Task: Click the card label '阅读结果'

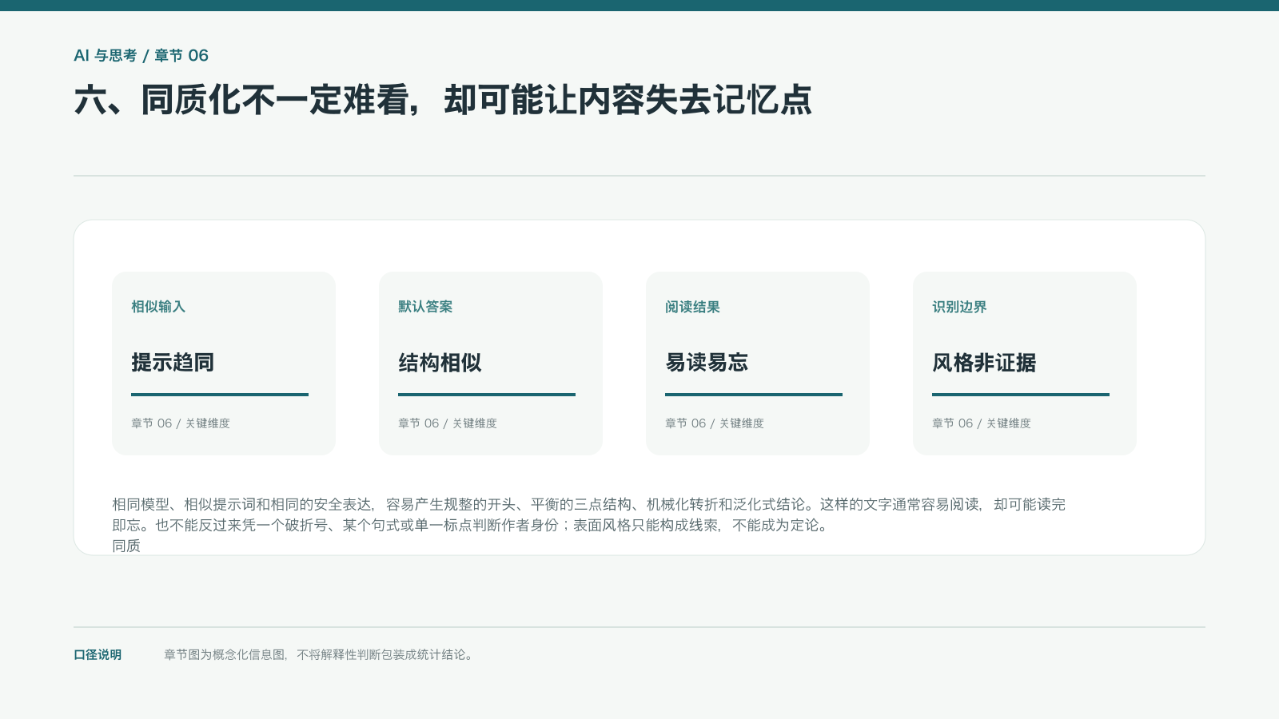Action: click(692, 307)
